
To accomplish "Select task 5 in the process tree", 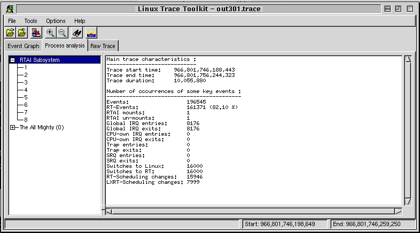I will tap(26, 97).
